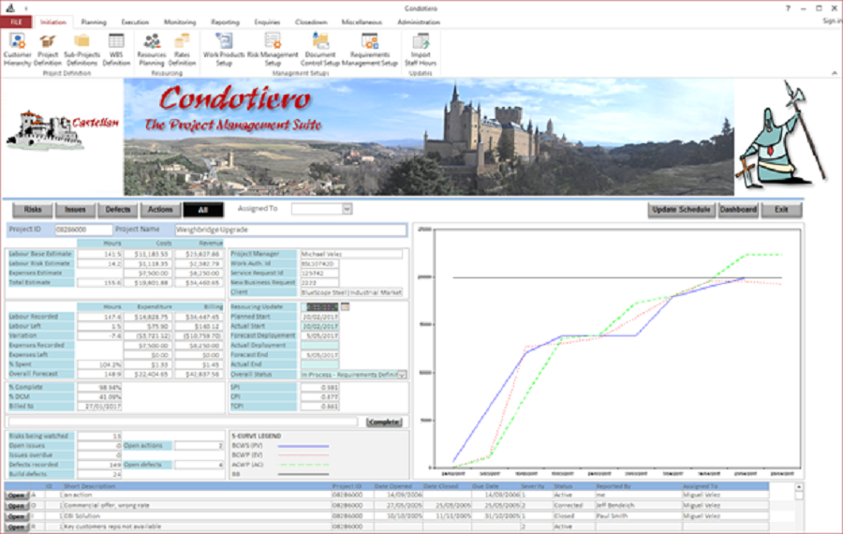Switch to the Monitoring tab
The height and width of the screenshot is (534, 843).
click(180, 22)
